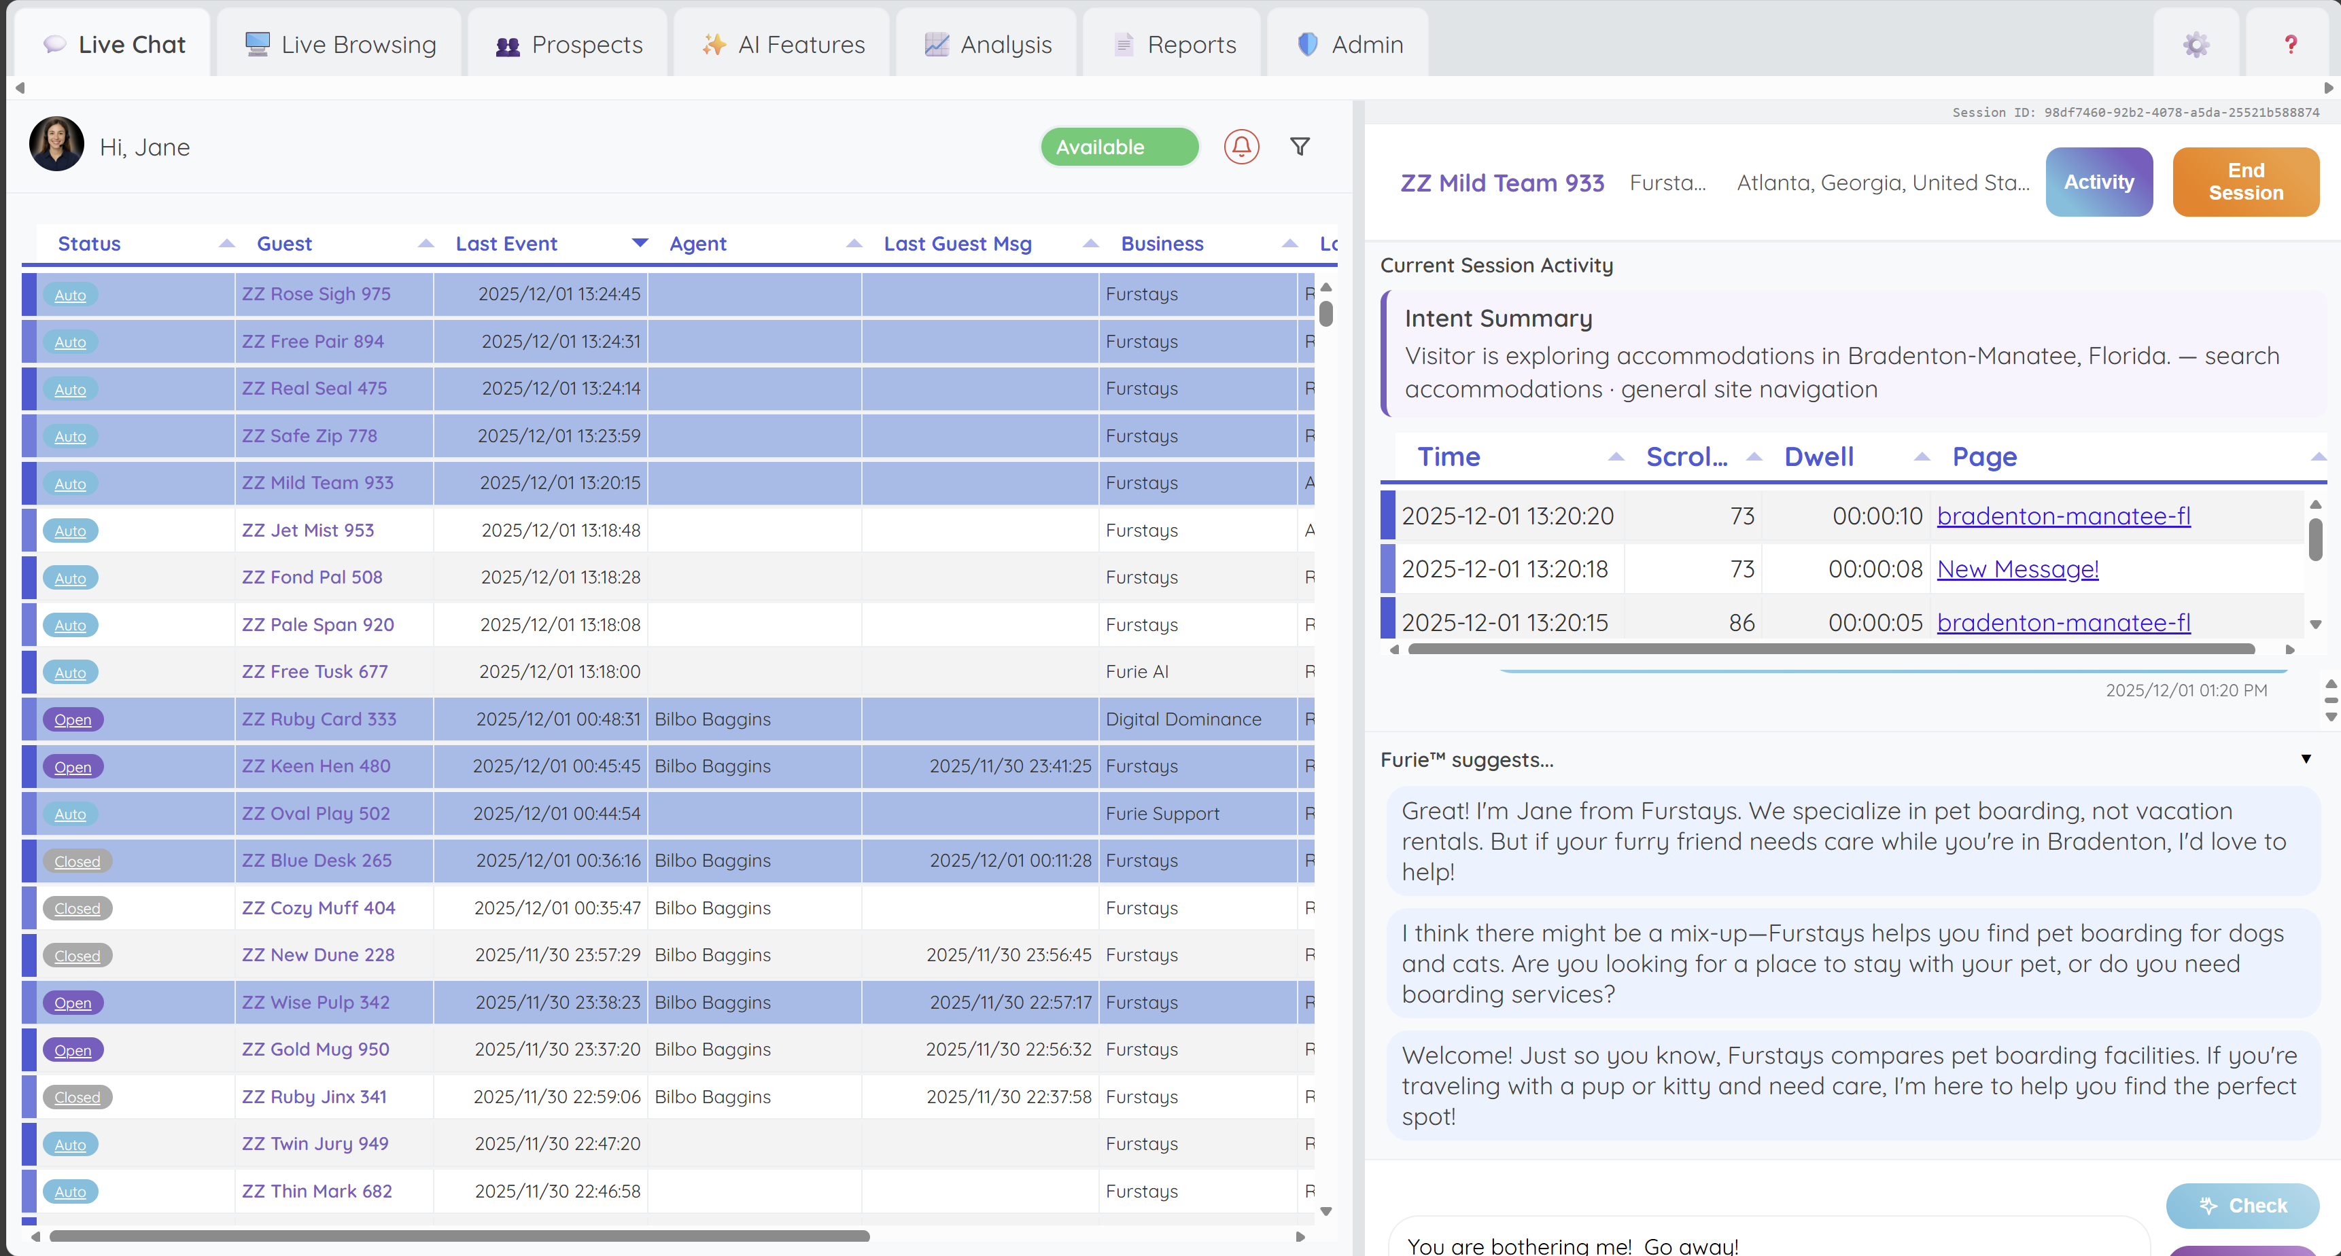
Task: Toggle Open status for ZZ Ruby Card 333
Action: 73,719
